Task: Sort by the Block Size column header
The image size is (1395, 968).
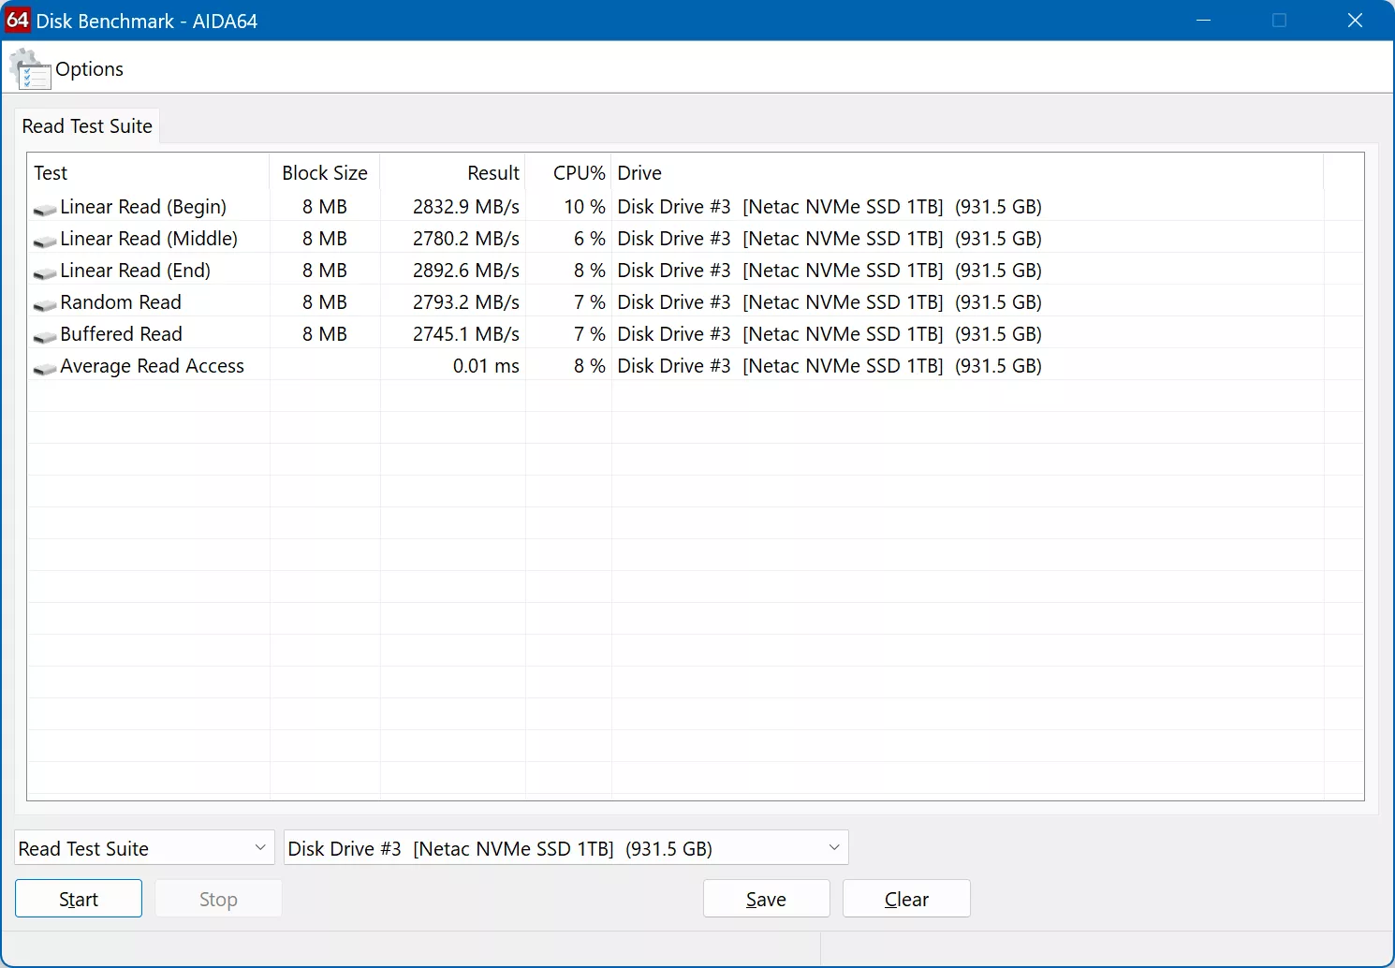Action: click(x=325, y=173)
